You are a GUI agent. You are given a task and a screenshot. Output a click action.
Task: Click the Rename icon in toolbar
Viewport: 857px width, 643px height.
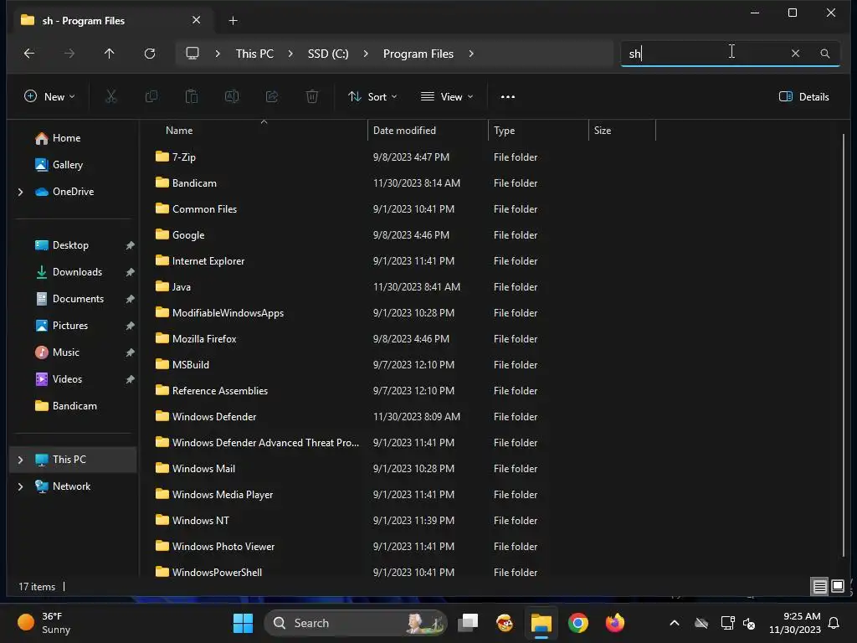(232, 97)
